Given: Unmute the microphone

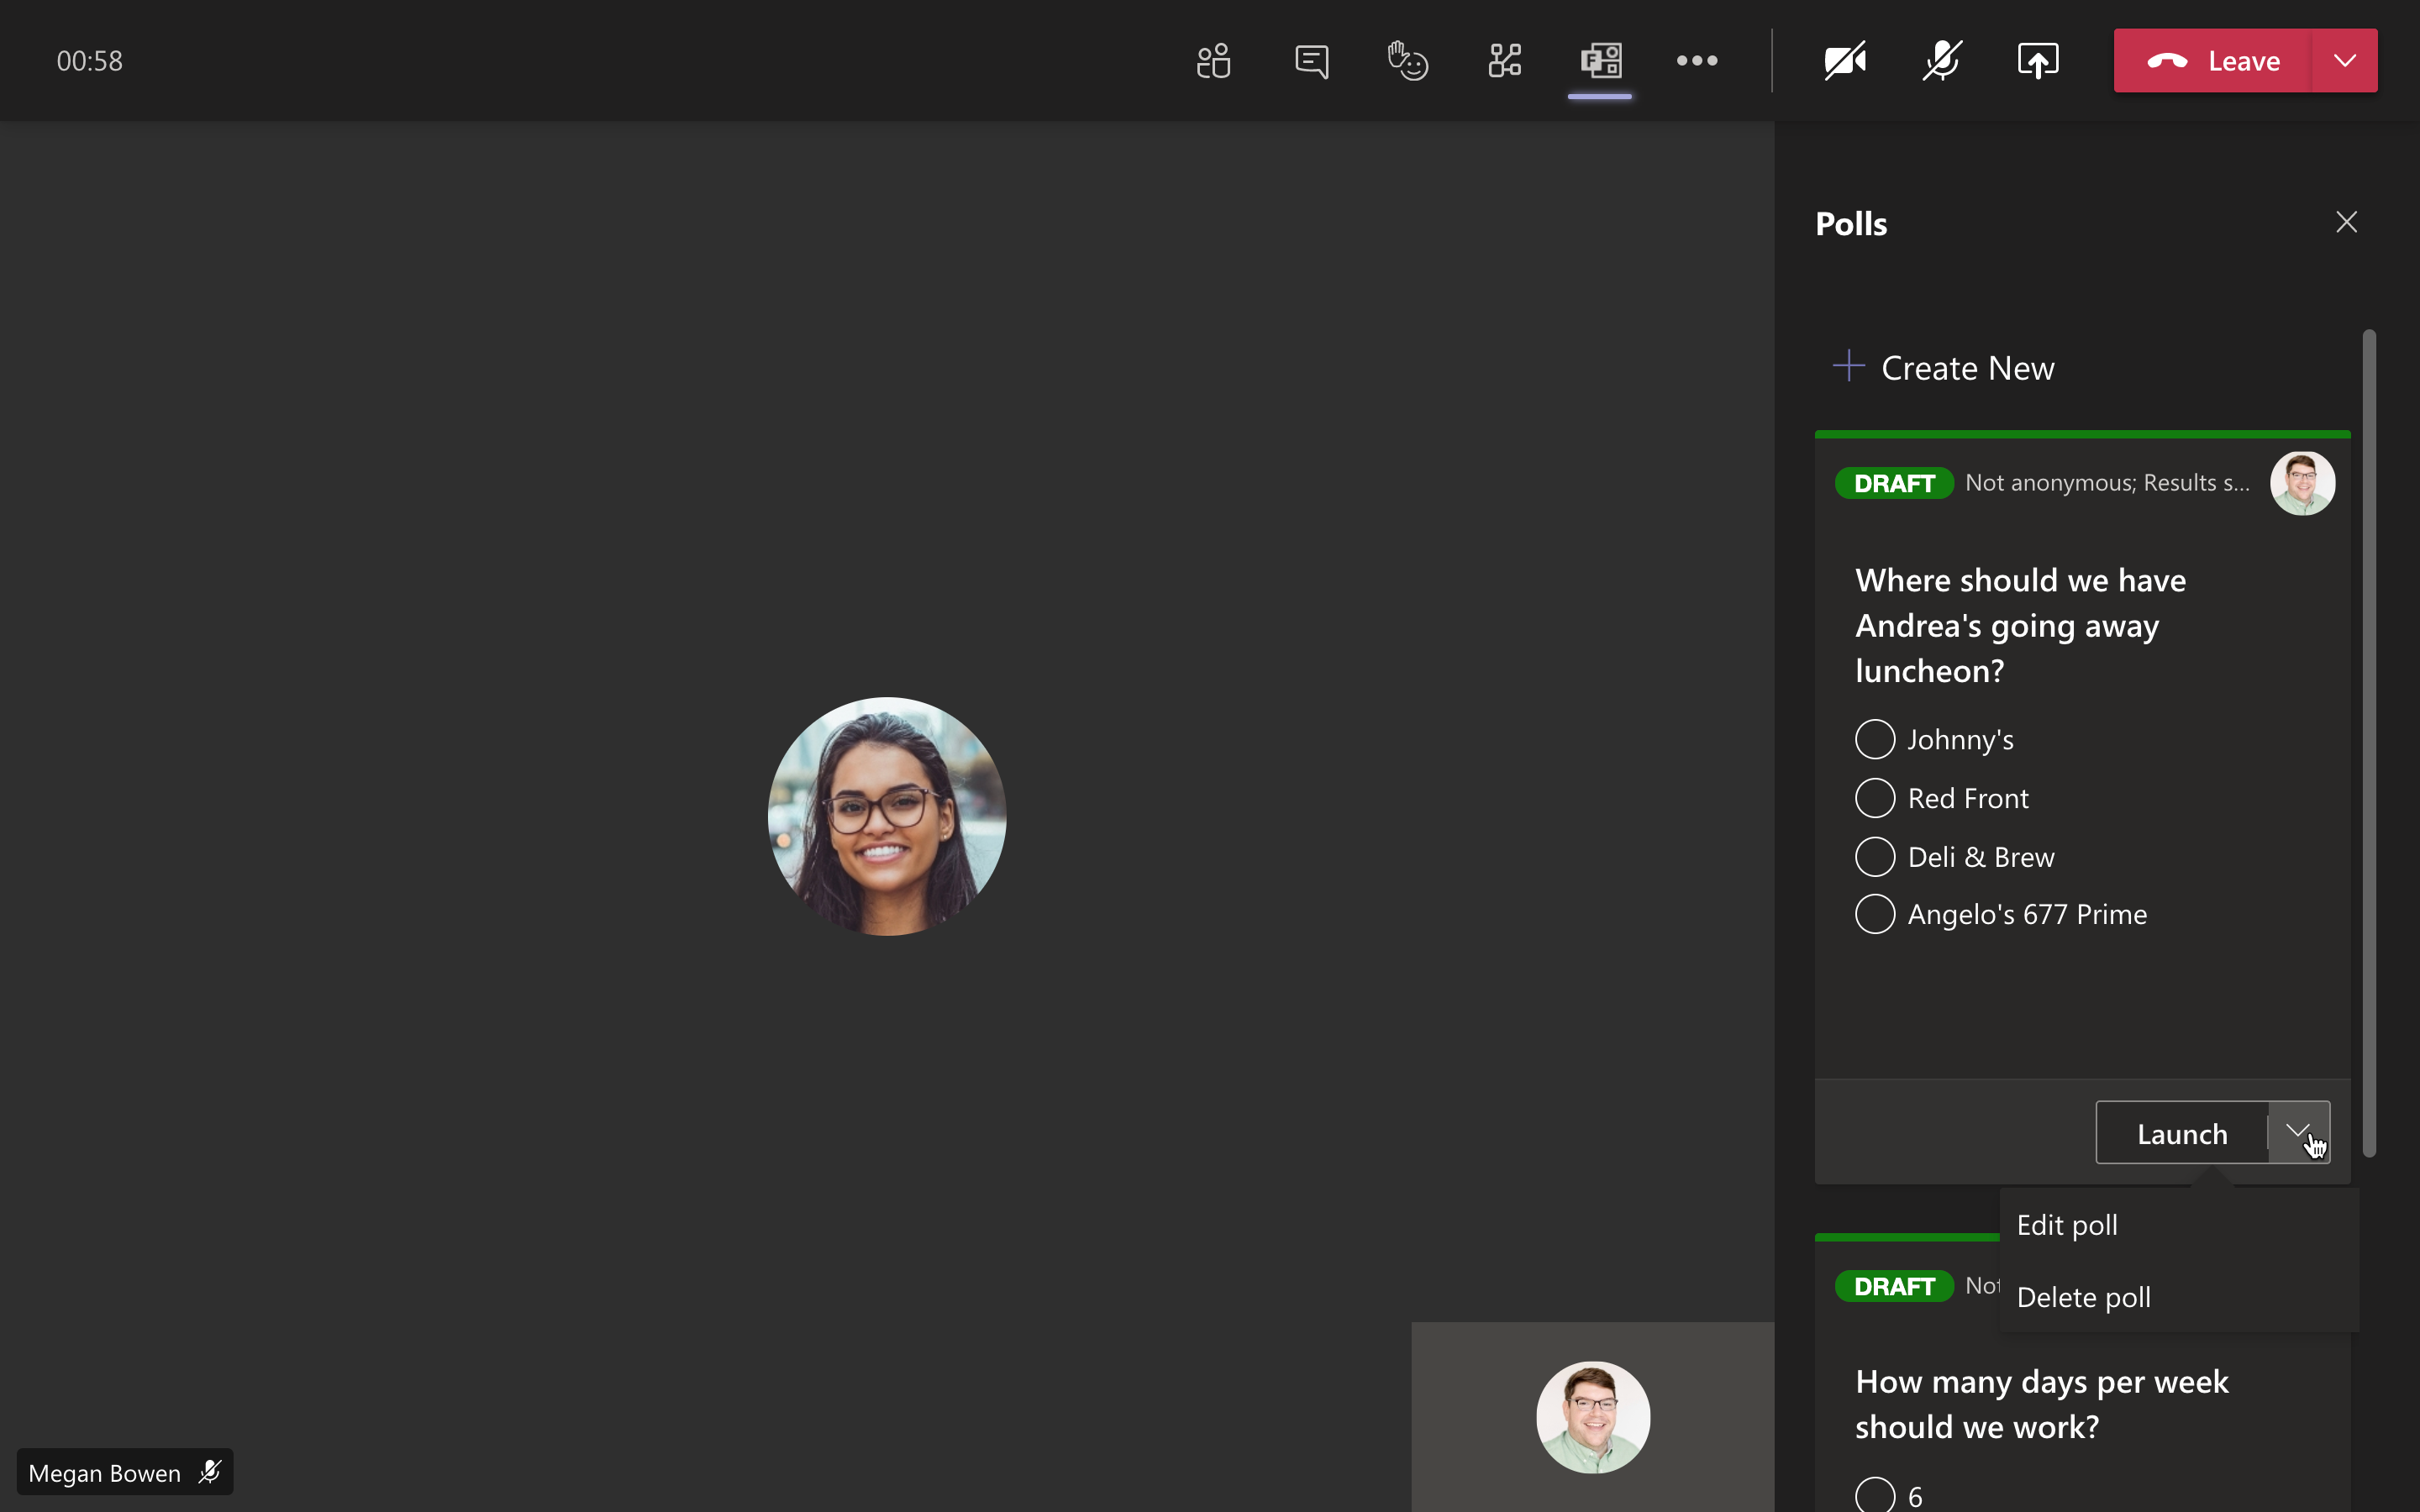Looking at the screenshot, I should click(1941, 61).
